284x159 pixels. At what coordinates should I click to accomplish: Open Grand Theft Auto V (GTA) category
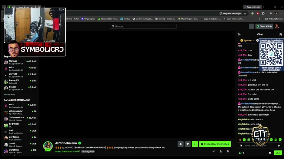click(x=67, y=152)
